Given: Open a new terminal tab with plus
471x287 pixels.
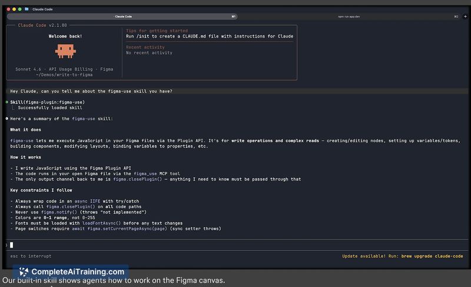Looking at the screenshot, I should 465,16.
